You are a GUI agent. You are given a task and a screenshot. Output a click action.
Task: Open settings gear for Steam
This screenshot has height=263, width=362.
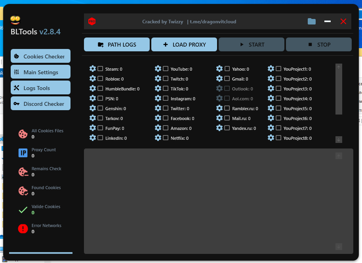point(93,69)
